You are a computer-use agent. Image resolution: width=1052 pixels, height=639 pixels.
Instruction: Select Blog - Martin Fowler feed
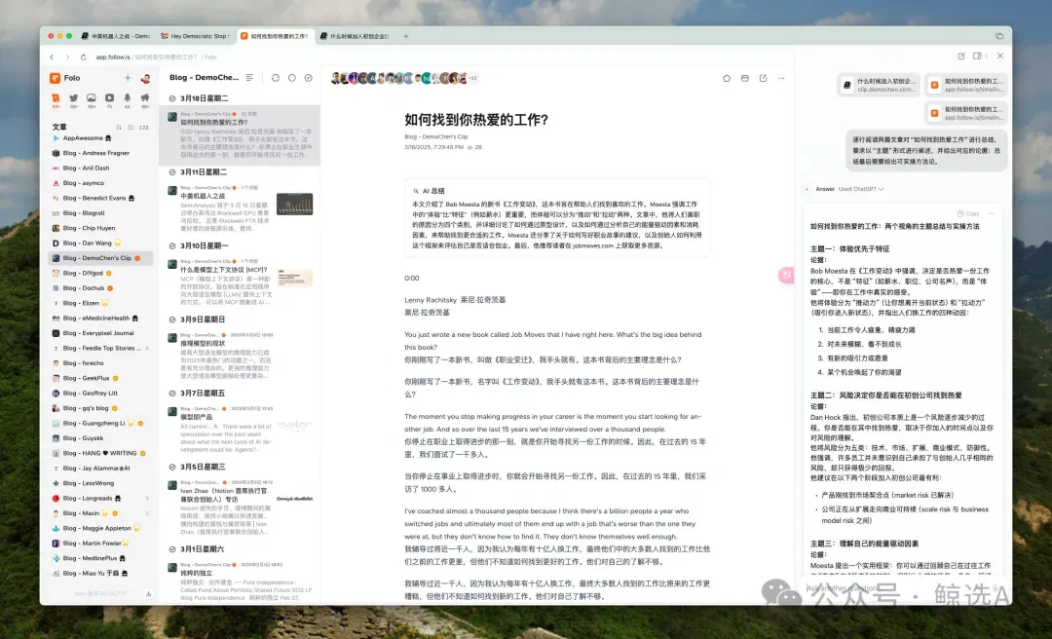[x=101, y=543]
